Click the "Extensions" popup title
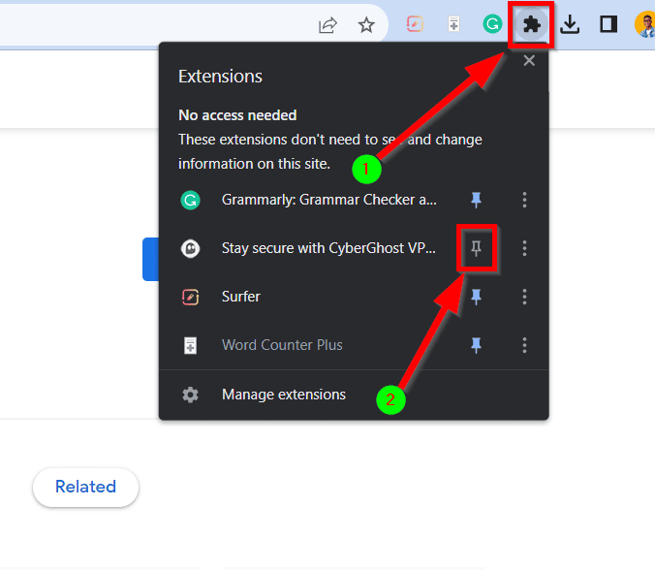Image resolution: width=655 pixels, height=570 pixels. (220, 77)
